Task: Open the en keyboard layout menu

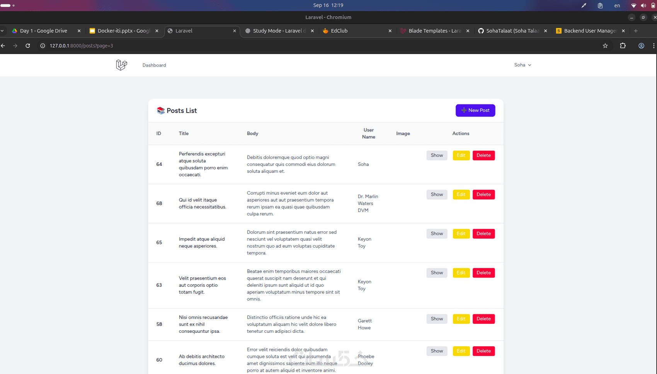Action: (x=617, y=5)
